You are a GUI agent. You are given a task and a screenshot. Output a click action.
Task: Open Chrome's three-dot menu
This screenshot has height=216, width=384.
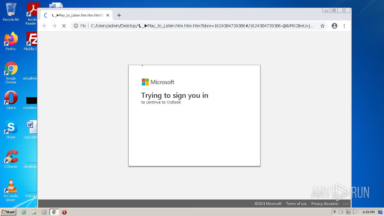click(x=344, y=26)
